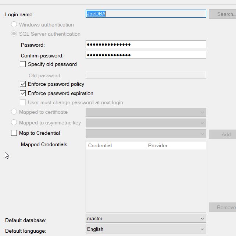Click the Confirm password field
The width and height of the screenshot is (236, 236).
coord(146,55)
